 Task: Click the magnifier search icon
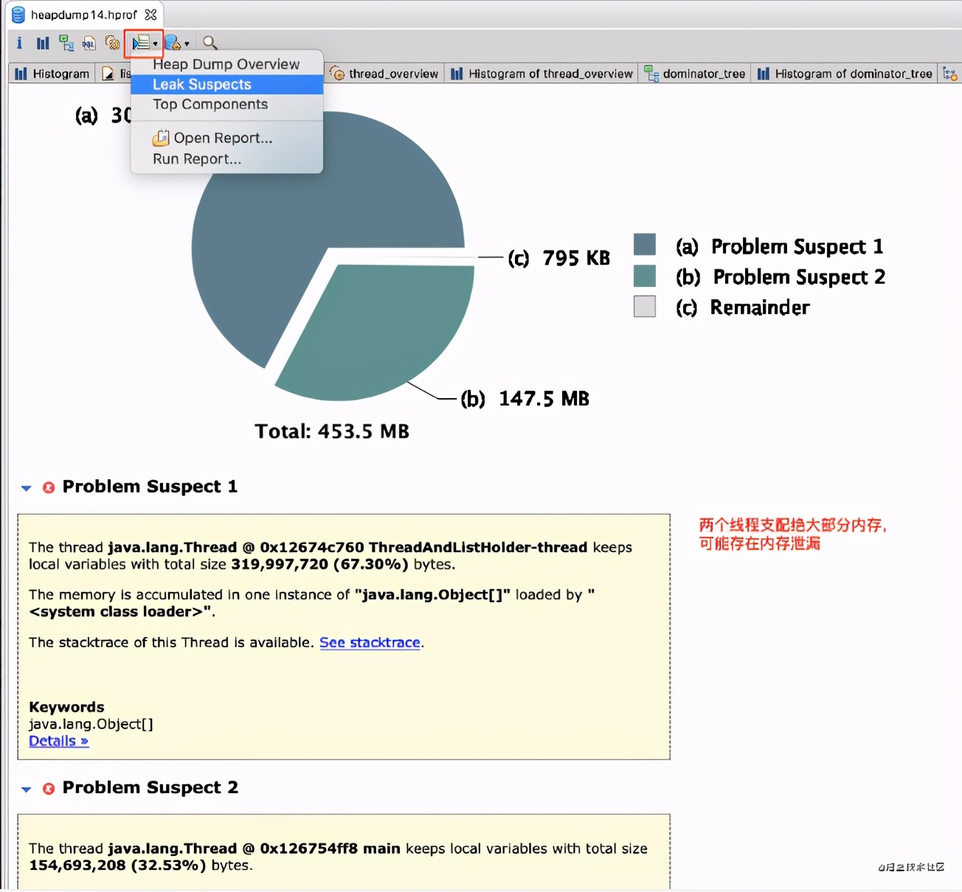click(210, 43)
